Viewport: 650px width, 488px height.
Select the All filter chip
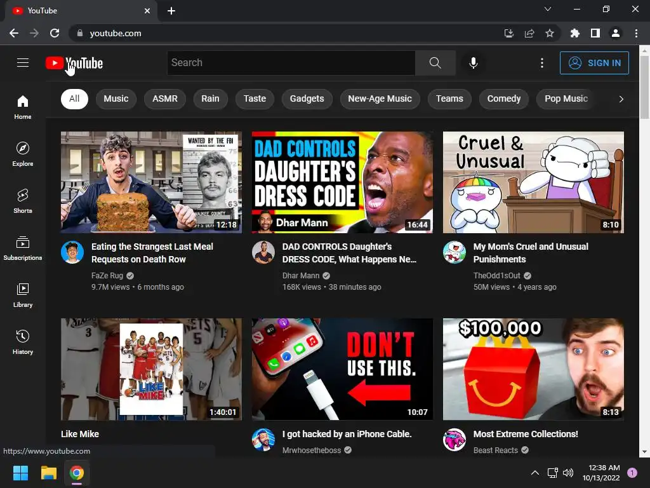tap(74, 98)
